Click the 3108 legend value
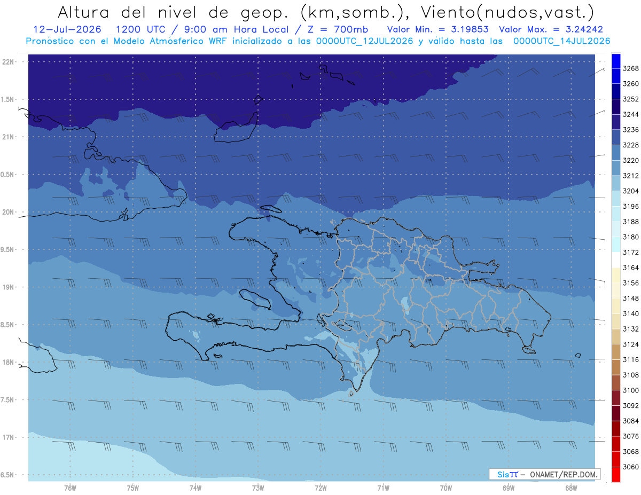Image resolution: width=641 pixels, height=495 pixels. 631,375
